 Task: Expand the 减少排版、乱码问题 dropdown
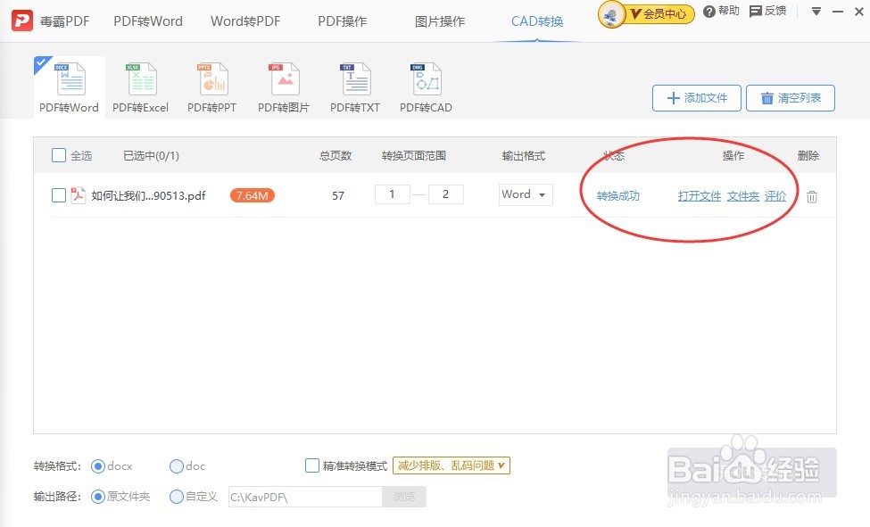451,465
